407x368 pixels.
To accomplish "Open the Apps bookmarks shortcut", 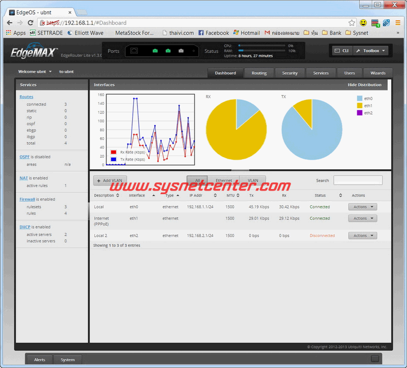I will pyautogui.click(x=15, y=33).
